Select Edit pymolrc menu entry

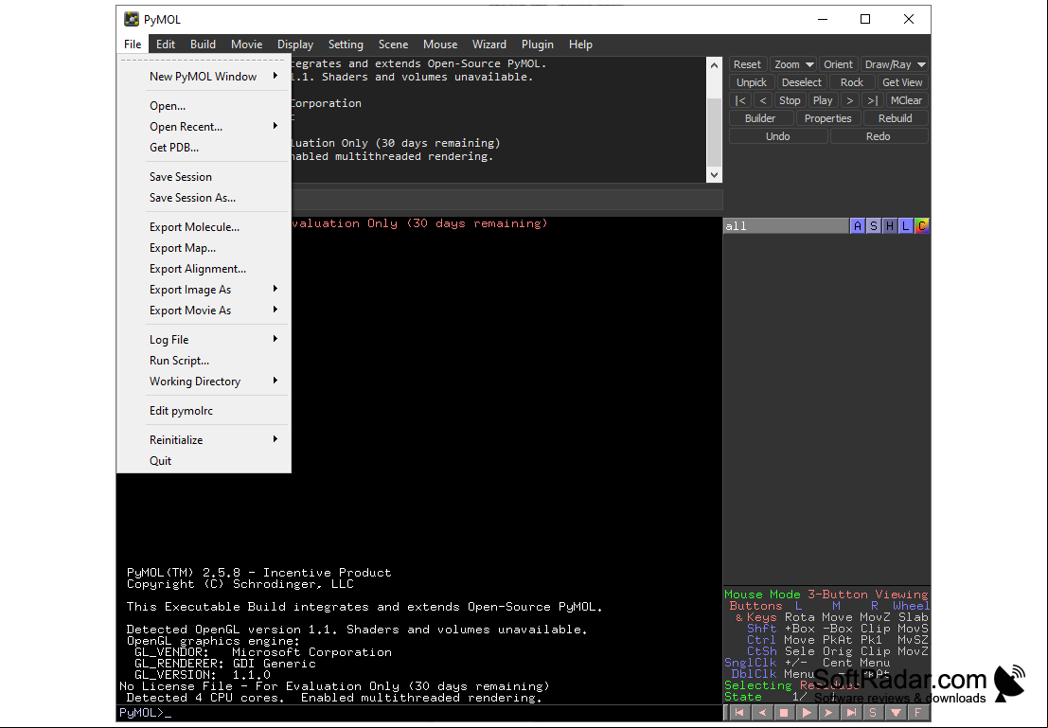[x=204, y=411]
